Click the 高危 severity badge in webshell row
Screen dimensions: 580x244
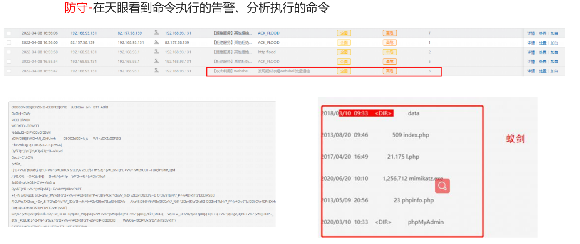[389, 71]
